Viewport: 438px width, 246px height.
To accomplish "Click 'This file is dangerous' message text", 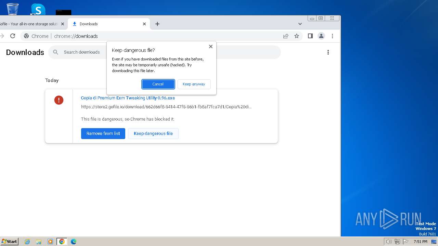I will pyautogui.click(x=128, y=119).
